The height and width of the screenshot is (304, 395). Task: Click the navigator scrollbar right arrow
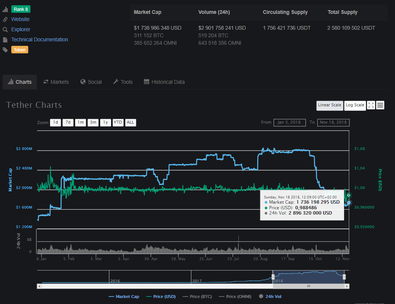[x=347, y=286]
